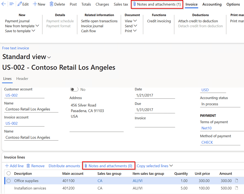The height and width of the screenshot is (194, 244).
Task: Open Invoice journal
Action: click(92, 26)
